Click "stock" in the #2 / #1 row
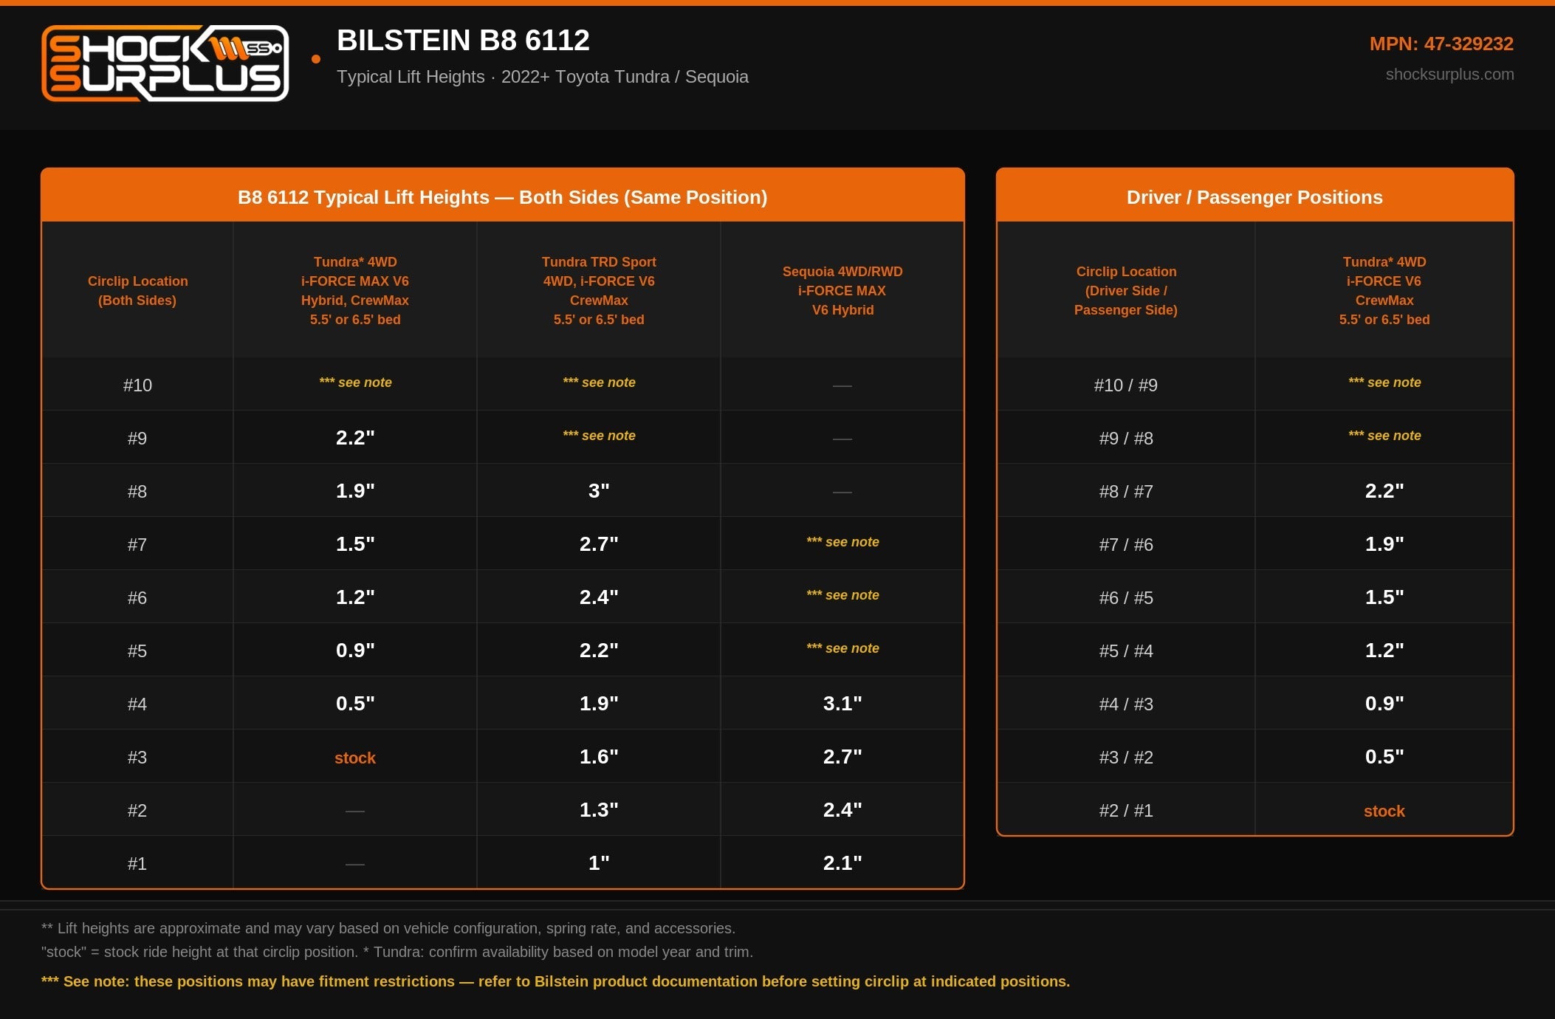 tap(1384, 812)
